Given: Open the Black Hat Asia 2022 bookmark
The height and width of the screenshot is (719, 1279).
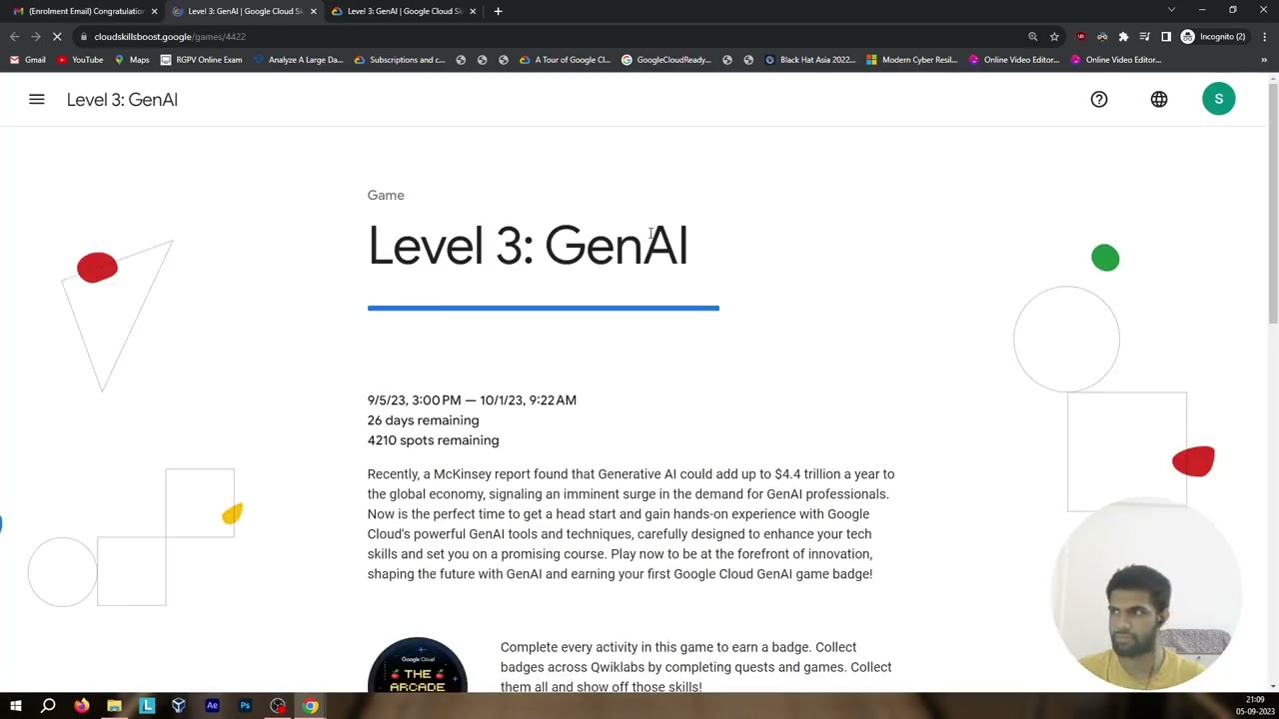Looking at the screenshot, I should pyautogui.click(x=810, y=60).
